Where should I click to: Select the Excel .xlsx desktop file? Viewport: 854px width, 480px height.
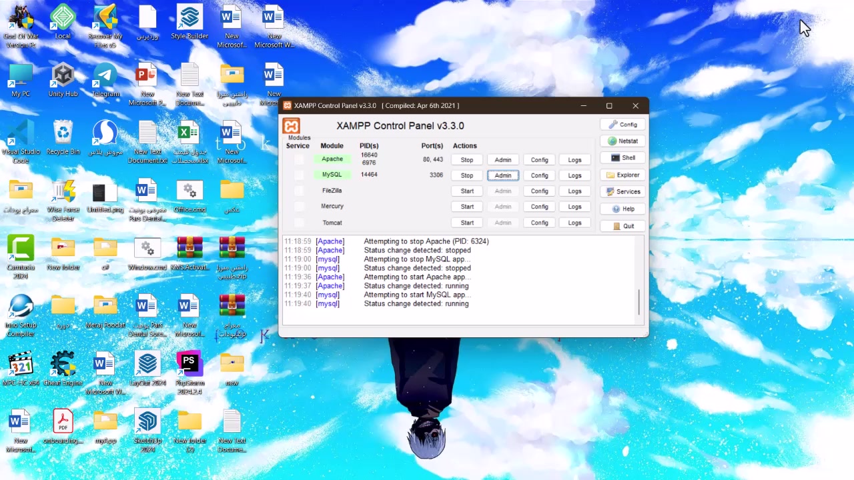pyautogui.click(x=189, y=143)
